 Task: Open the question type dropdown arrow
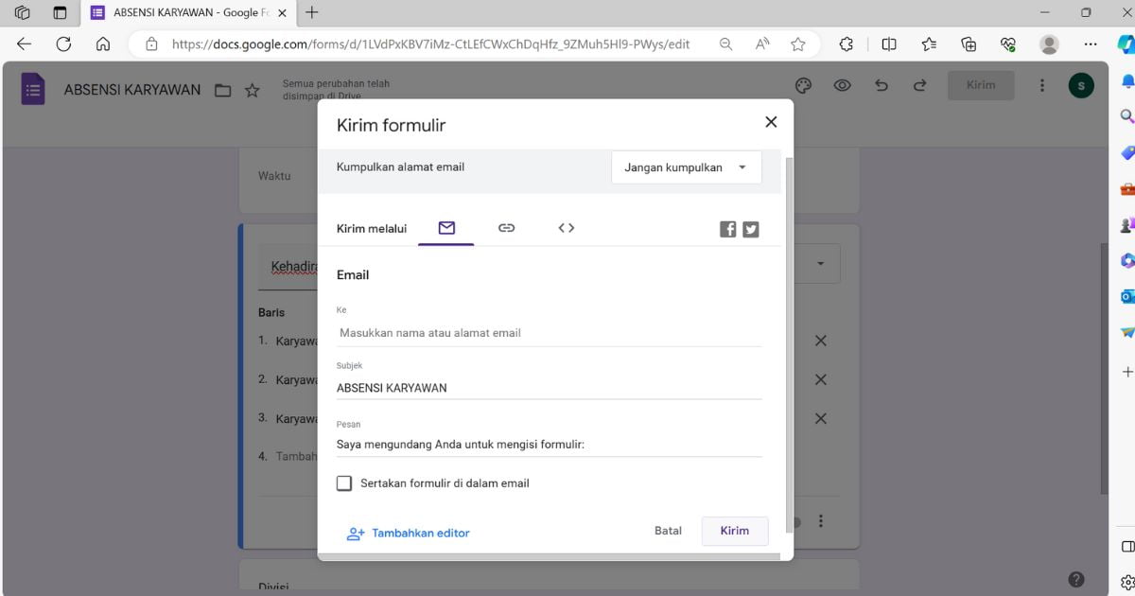[820, 263]
